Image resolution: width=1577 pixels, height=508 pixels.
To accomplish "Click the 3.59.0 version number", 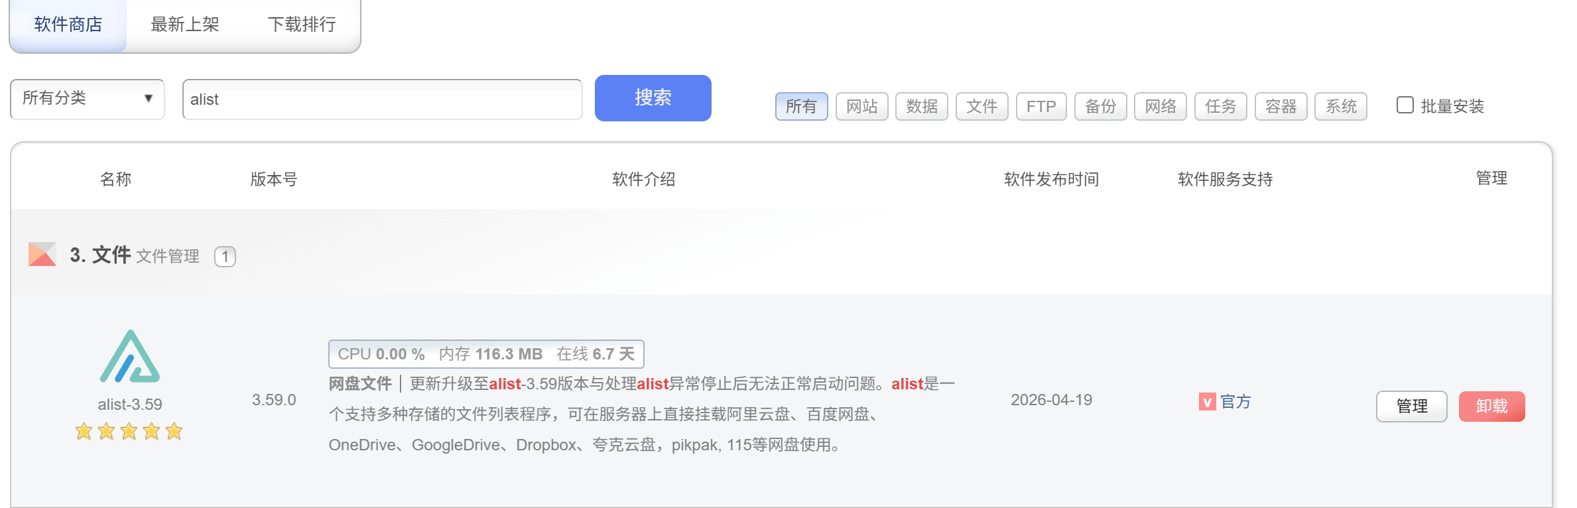I will pyautogui.click(x=274, y=400).
